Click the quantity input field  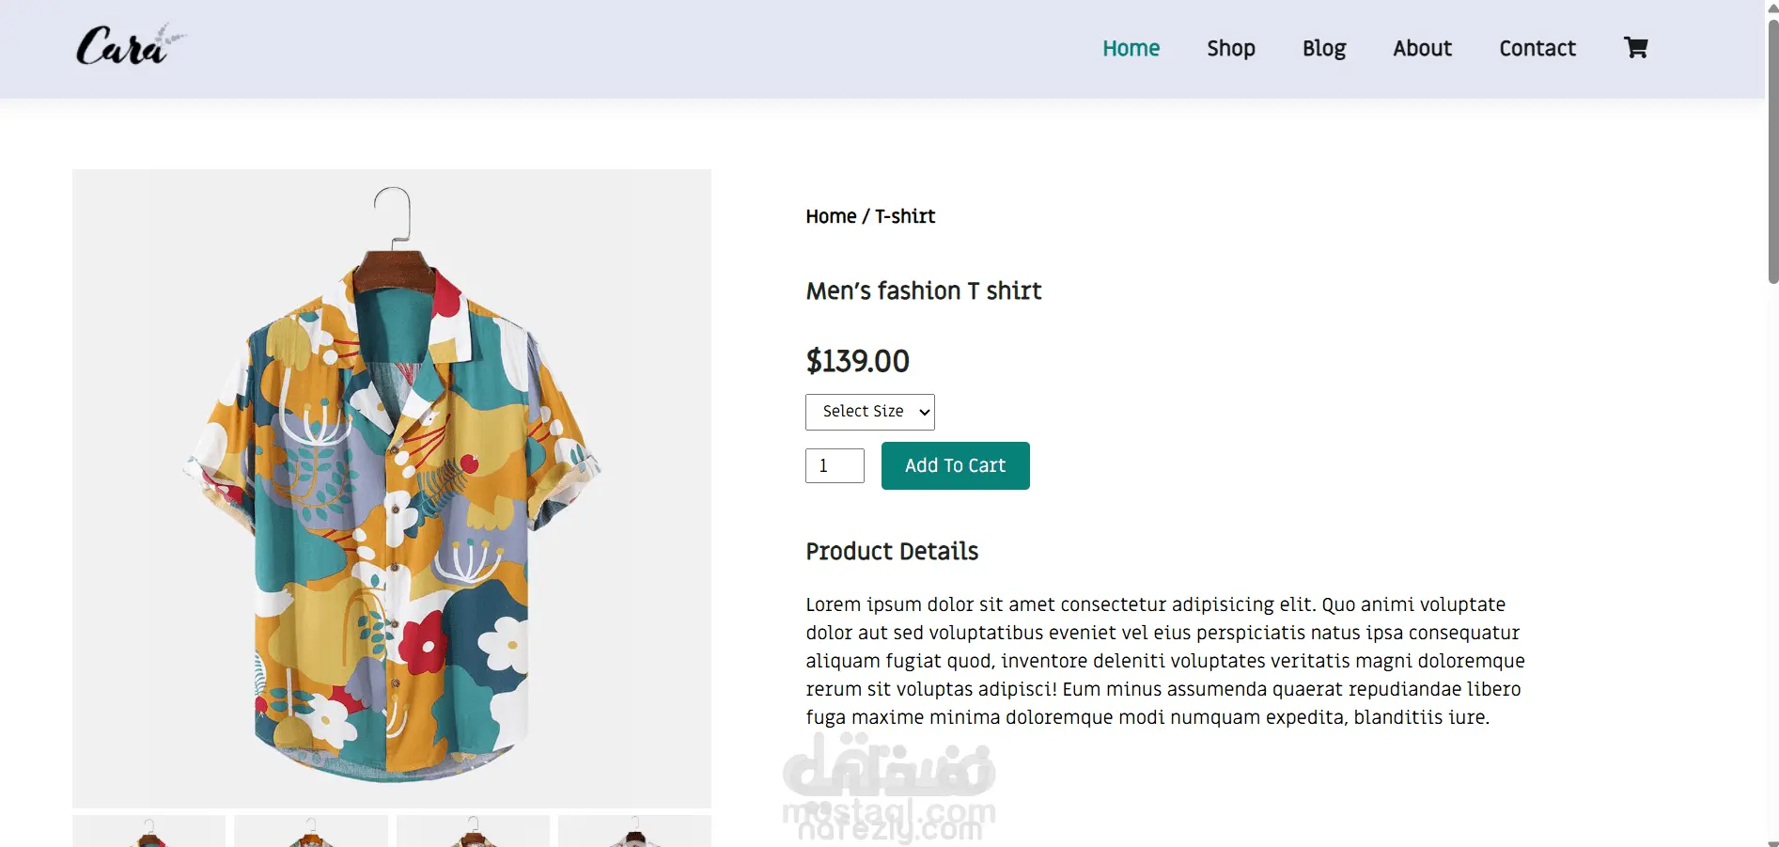coord(835,466)
